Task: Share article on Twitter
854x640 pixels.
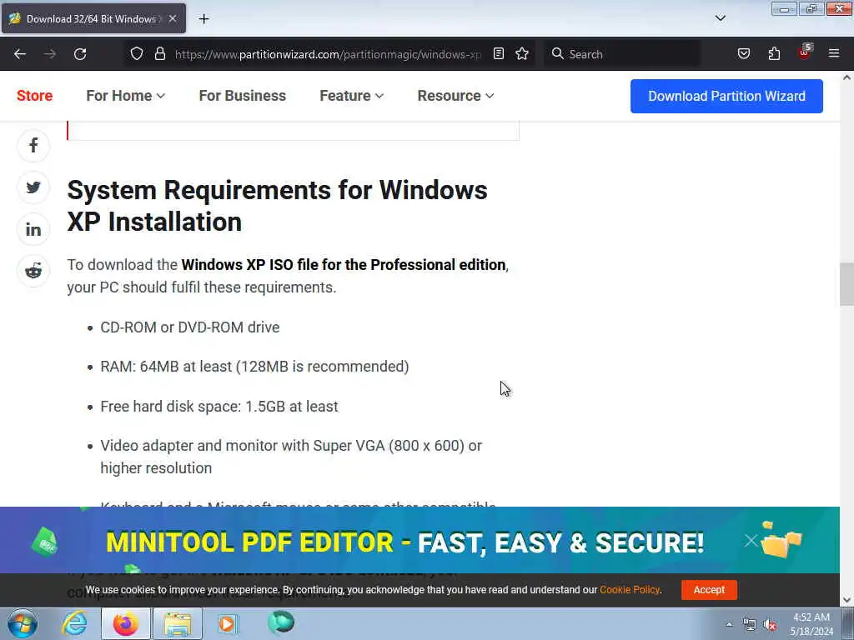Action: click(33, 187)
